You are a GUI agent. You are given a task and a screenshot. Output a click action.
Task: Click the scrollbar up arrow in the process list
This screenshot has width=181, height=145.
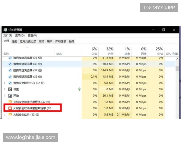(177, 59)
